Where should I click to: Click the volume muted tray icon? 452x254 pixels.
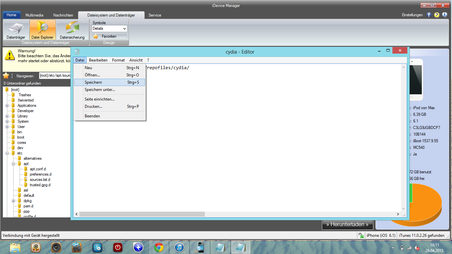[x=417, y=248]
